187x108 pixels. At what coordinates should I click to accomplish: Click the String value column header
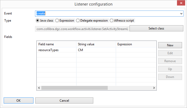pos(96,44)
